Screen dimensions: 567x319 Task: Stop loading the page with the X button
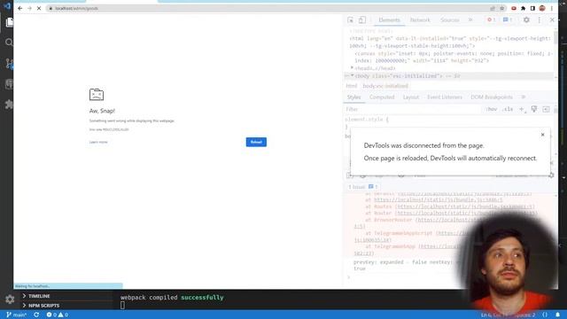[x=39, y=8]
